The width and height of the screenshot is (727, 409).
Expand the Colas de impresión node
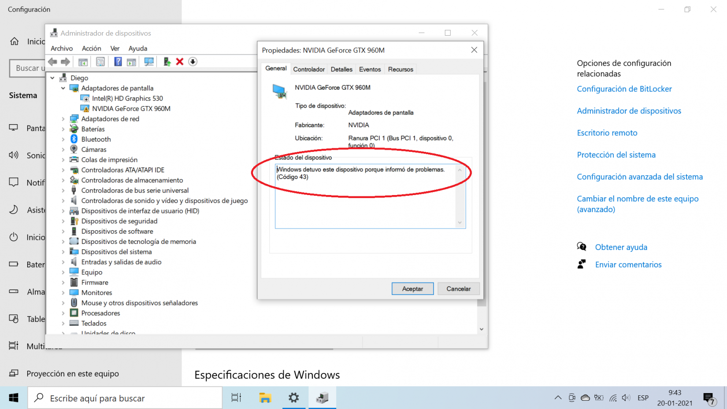click(63, 160)
